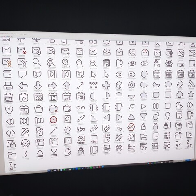196x196 pixels.
Task: Select the pentagon shape icon file
Action: (144, 95)
